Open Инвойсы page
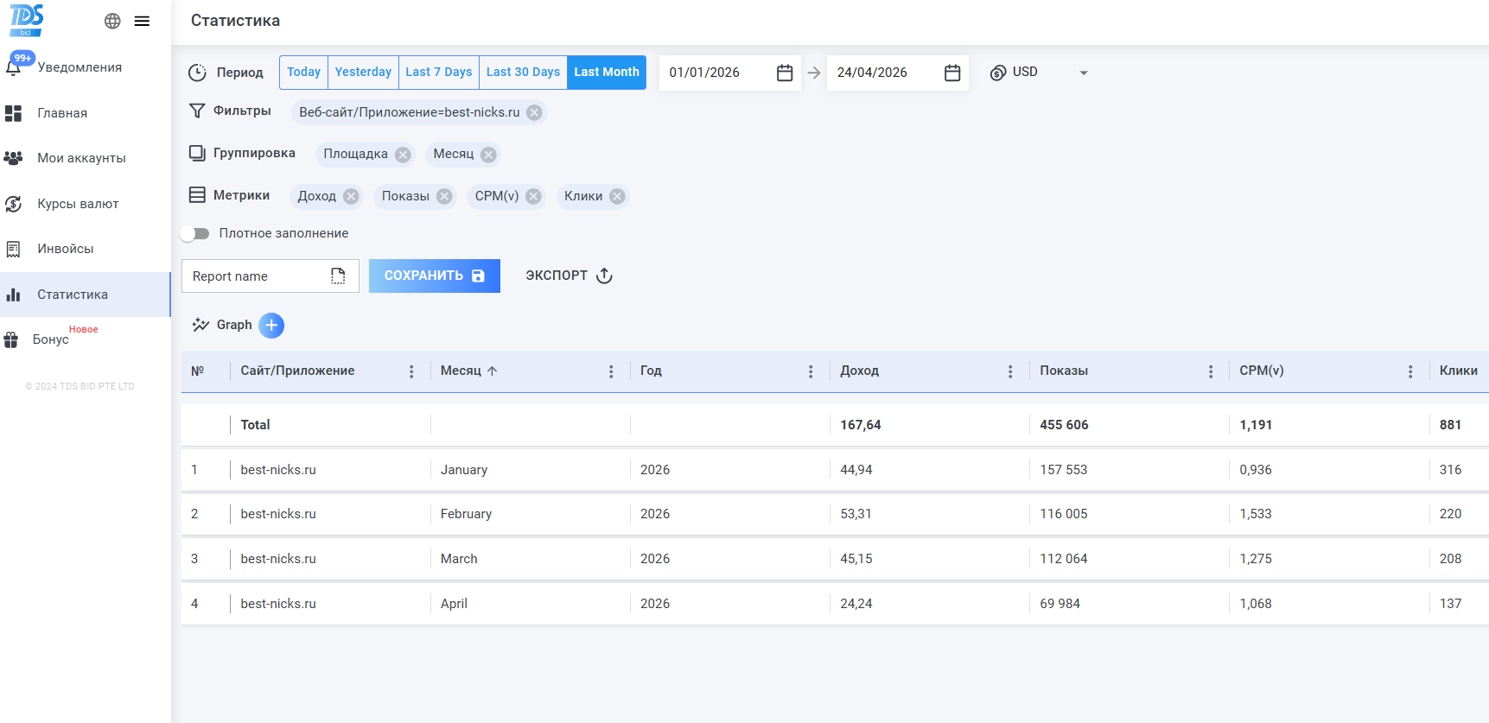 point(85,249)
